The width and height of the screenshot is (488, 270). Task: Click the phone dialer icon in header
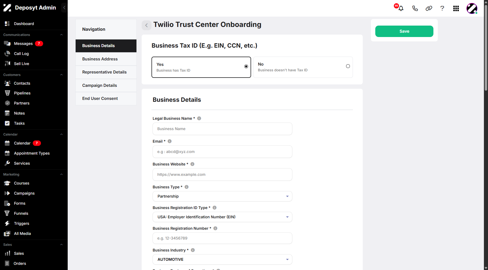tap(415, 8)
